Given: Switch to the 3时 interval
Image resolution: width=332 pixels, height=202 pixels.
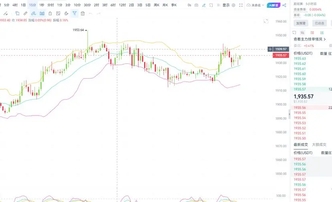Looking at the screenshot, I should [105, 5].
